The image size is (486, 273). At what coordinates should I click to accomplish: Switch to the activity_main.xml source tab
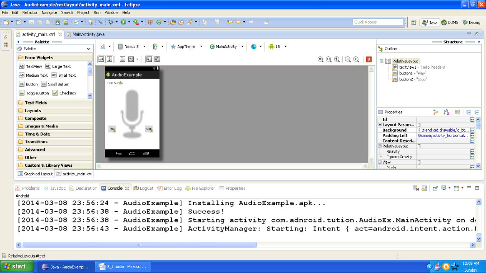(x=75, y=174)
